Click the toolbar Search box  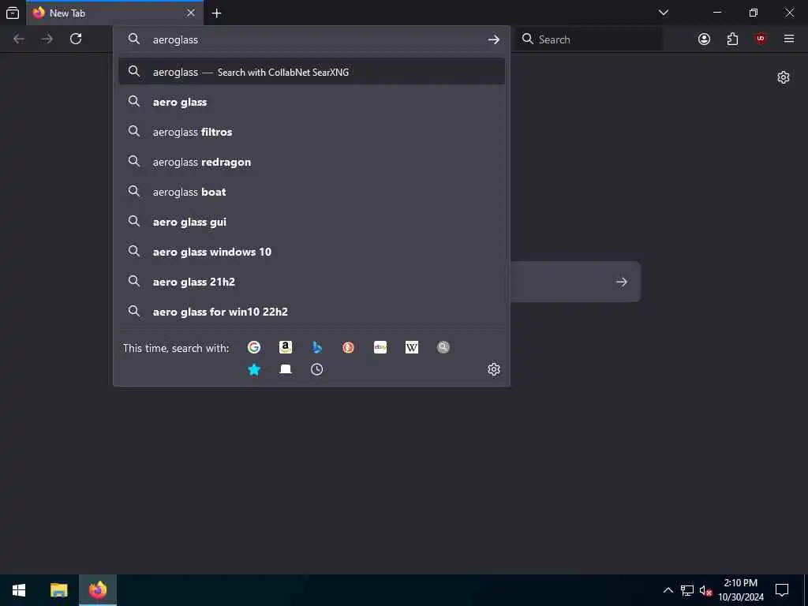589,39
